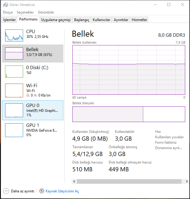Open the Görüntüle menu

coord(46,12)
